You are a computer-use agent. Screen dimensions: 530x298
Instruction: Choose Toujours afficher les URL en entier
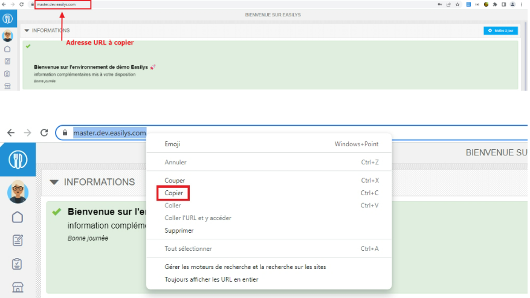click(269, 279)
